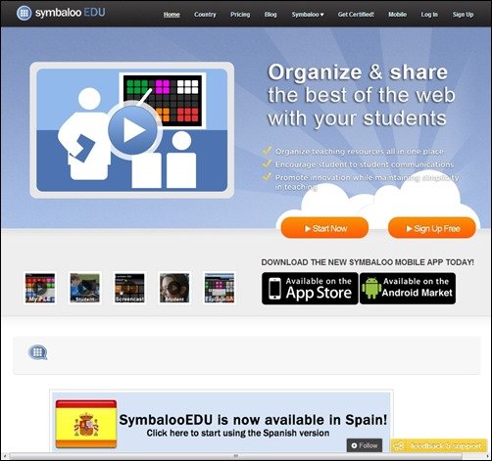The width and height of the screenshot is (492, 461).
Task: Click the Spain flag icon
Action: (x=86, y=424)
